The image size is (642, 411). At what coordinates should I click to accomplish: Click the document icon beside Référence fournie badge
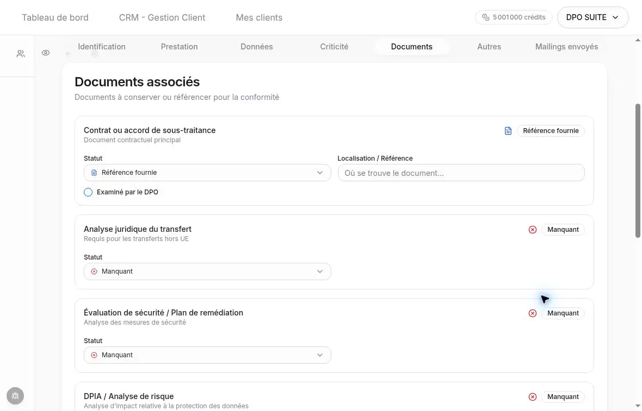pos(508,131)
